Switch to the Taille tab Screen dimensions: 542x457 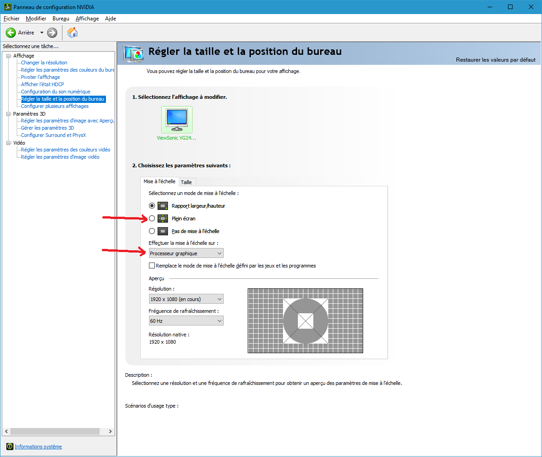point(186,182)
